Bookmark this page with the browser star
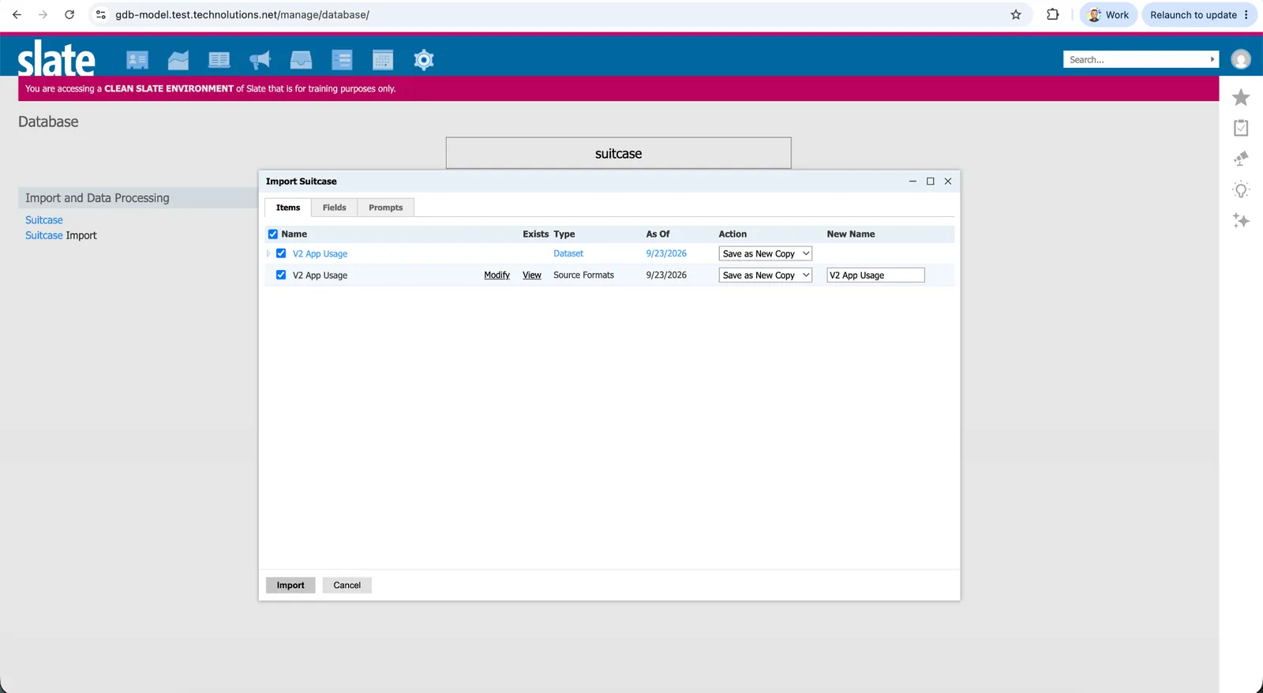 (x=1016, y=15)
